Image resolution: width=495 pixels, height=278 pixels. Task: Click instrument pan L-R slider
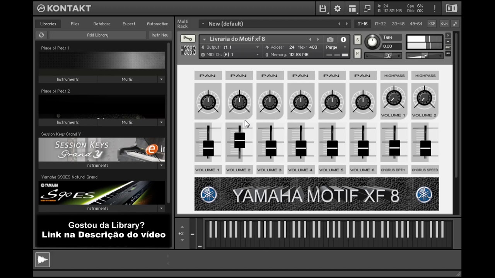click(x=383, y=56)
